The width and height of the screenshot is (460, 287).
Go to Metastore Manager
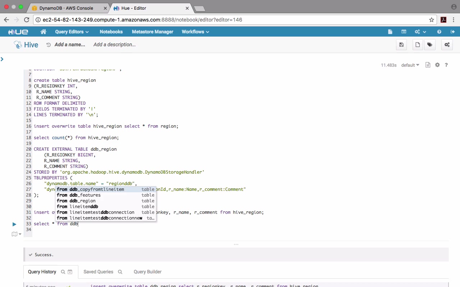tap(152, 32)
